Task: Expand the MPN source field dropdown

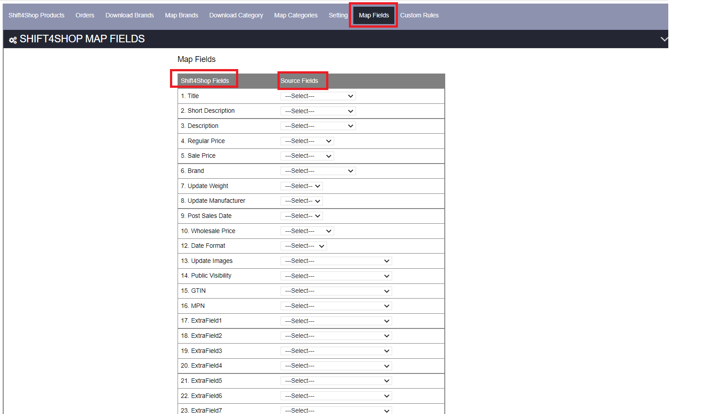Action: click(336, 306)
